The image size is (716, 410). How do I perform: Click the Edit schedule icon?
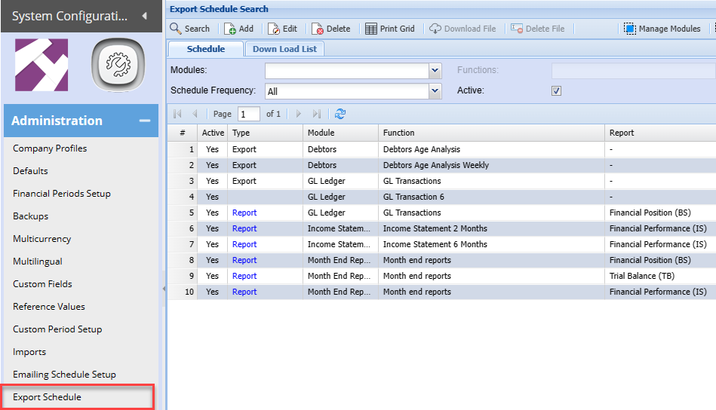275,29
